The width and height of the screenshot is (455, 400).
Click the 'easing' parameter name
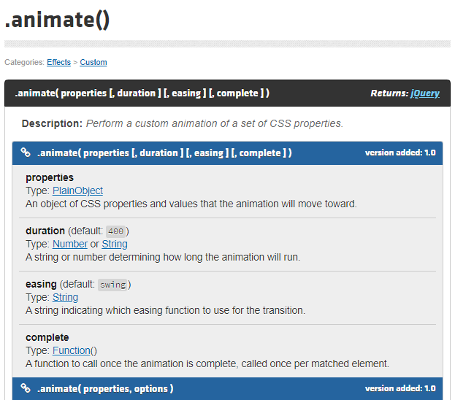point(41,284)
